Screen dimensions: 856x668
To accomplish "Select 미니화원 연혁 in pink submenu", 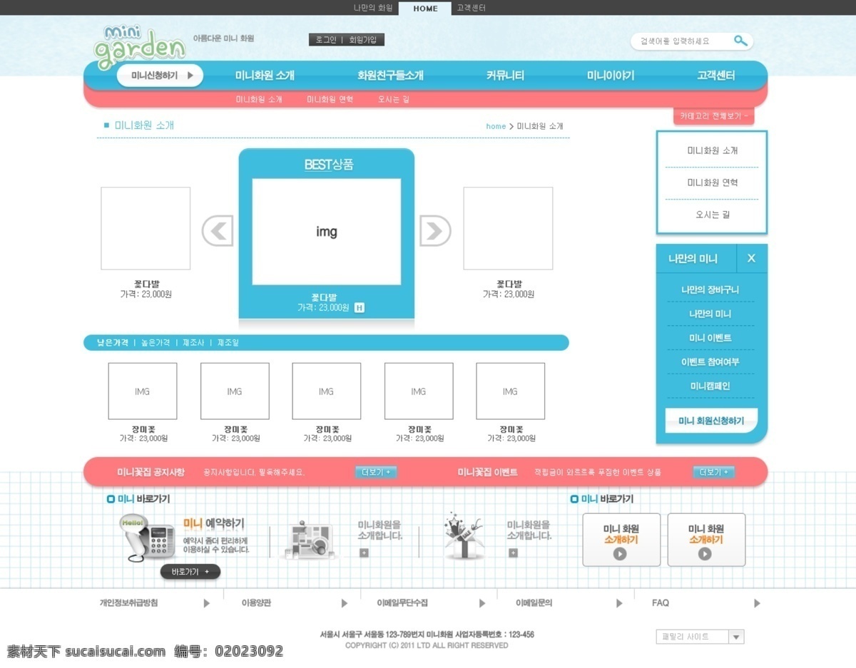I will [x=330, y=100].
